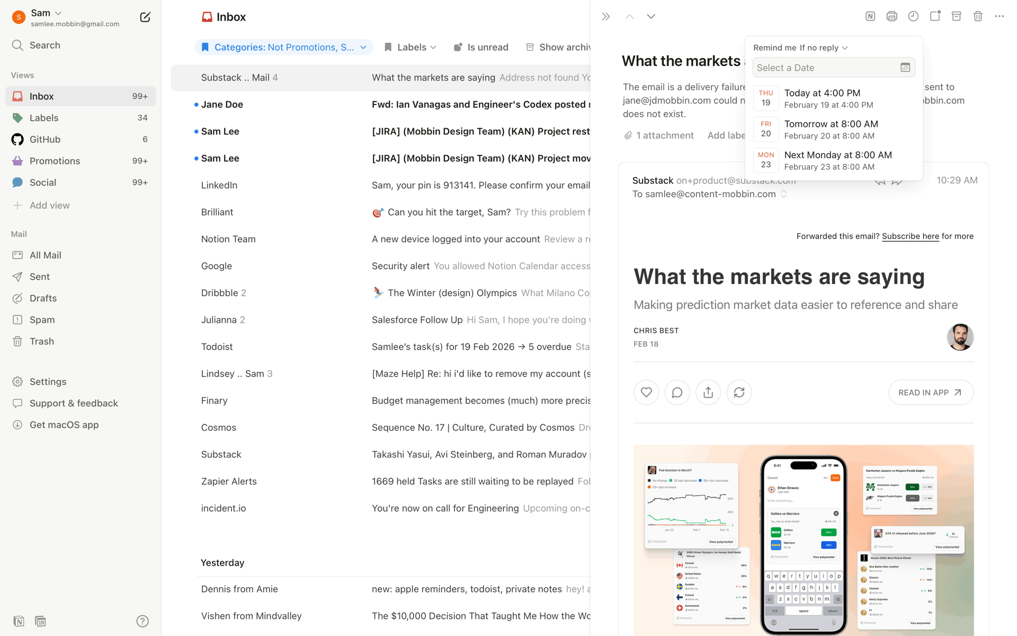Open the Labels view in the sidebar
The height and width of the screenshot is (636, 1017).
tap(81, 118)
